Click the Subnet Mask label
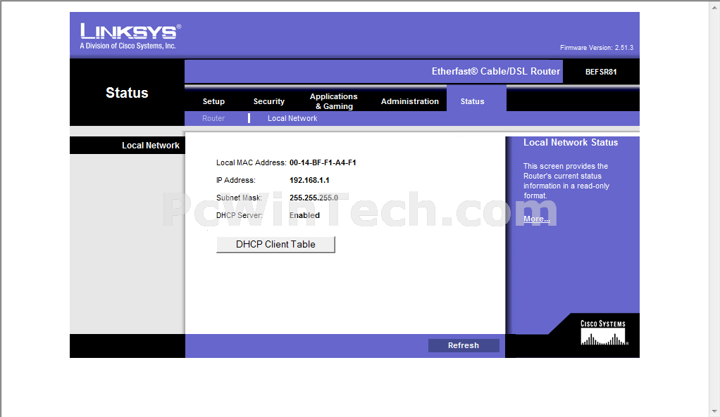This screenshot has height=417, width=720. tap(239, 198)
